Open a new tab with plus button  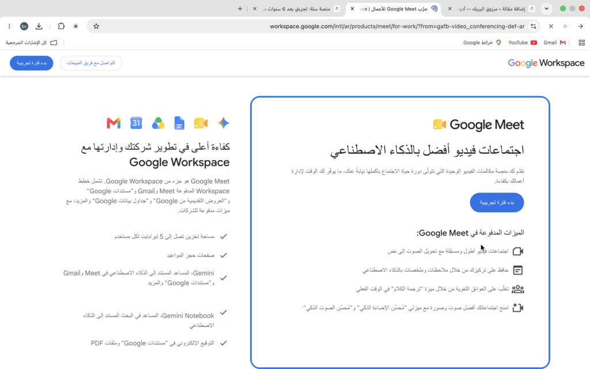click(240, 9)
